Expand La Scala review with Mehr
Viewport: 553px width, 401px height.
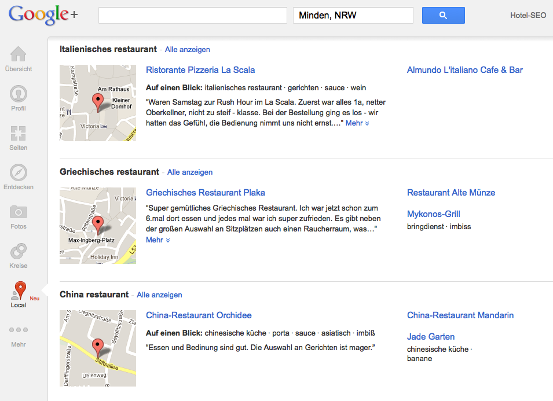tap(357, 123)
